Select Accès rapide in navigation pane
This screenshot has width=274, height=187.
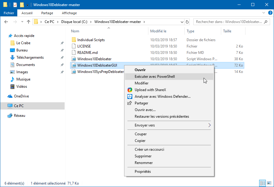pyautogui.click(x=24, y=35)
